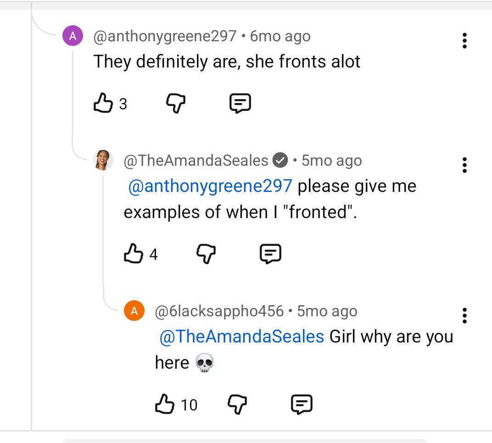Like 6lacksappho456's reply
This screenshot has height=443, width=492.
pyautogui.click(x=165, y=404)
